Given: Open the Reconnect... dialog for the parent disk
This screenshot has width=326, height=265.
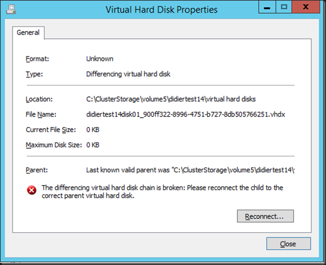Looking at the screenshot, I should (x=265, y=216).
